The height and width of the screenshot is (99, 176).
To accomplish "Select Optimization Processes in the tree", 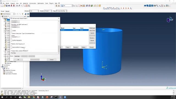I will click(11, 74).
